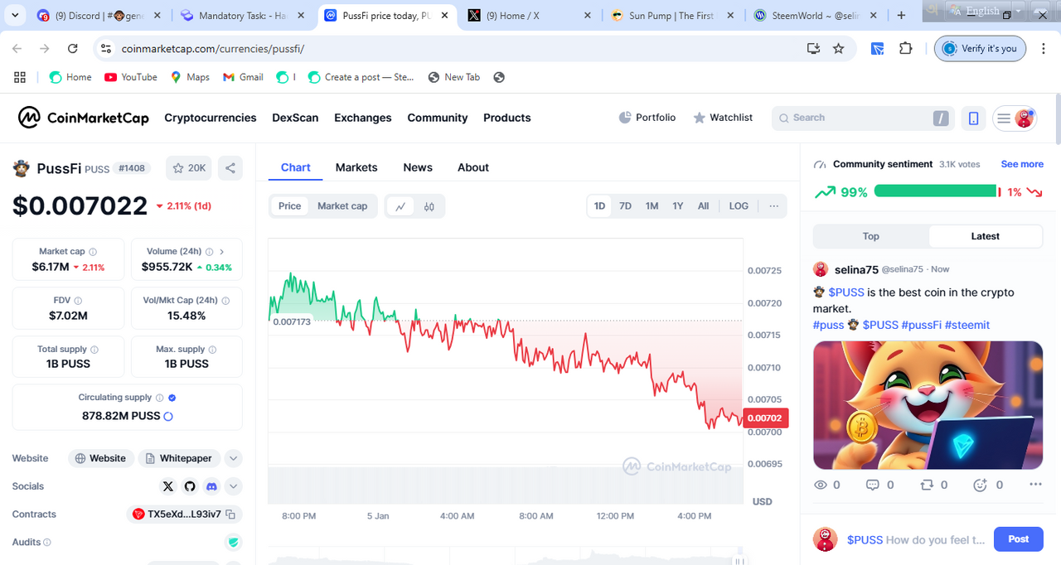Image resolution: width=1061 pixels, height=565 pixels.
Task: Open the Cryptocurrencies menu
Action: (211, 118)
